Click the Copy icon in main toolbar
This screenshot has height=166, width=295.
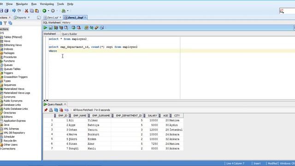click(32, 11)
